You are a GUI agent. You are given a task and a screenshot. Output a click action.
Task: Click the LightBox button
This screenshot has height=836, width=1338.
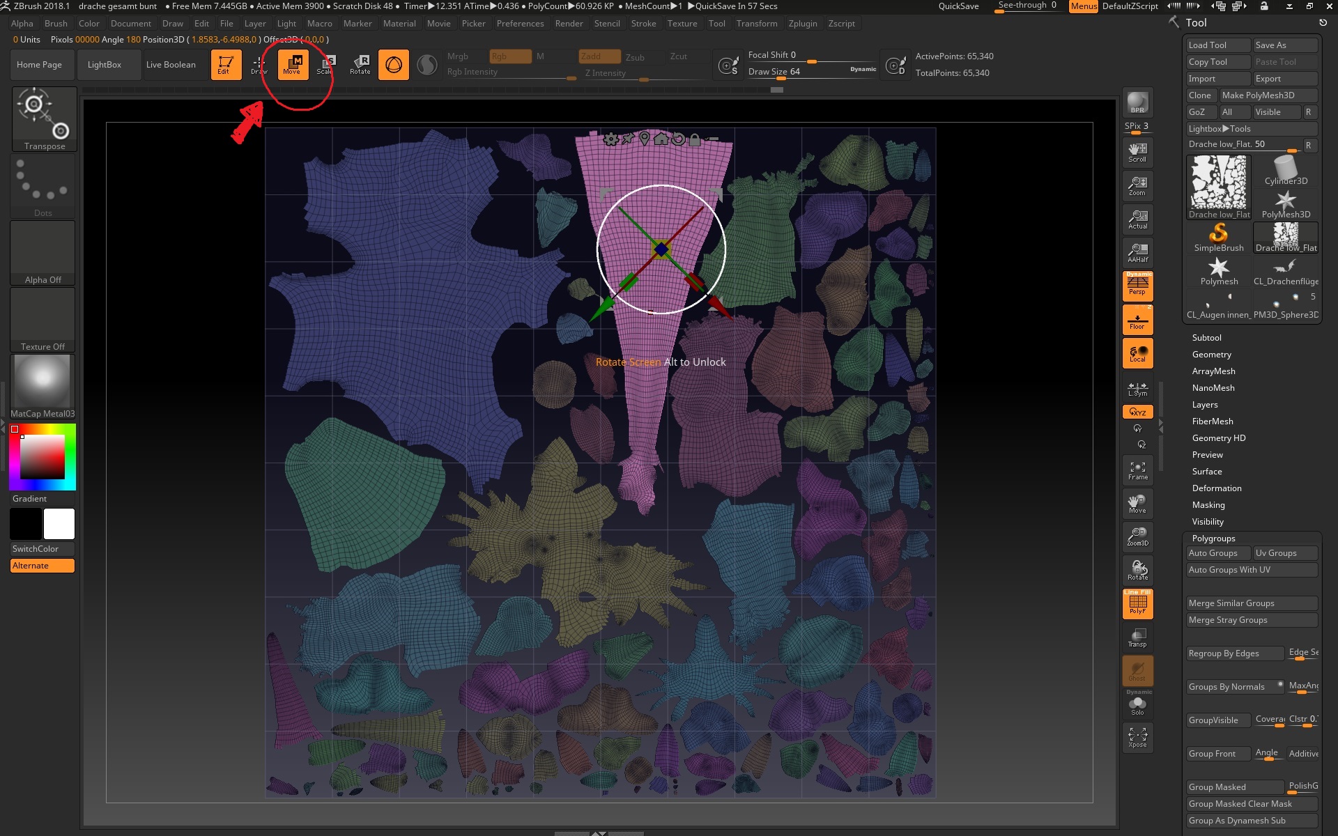tap(105, 65)
